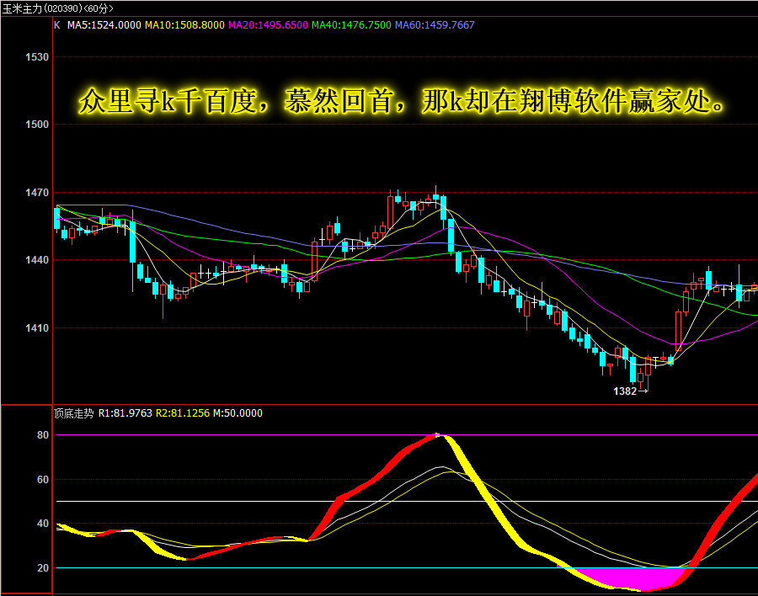Click the 1470 price axis label
The width and height of the screenshot is (758, 596).
pos(37,193)
